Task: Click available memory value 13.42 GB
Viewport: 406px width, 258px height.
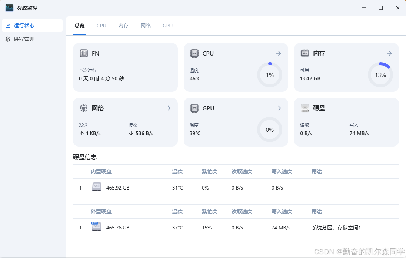Action: coord(310,78)
